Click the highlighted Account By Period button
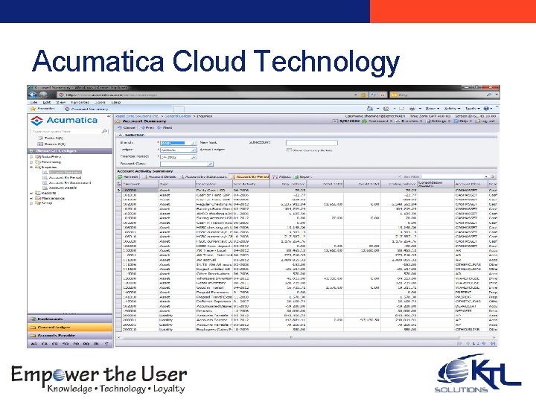Image resolution: width=536 pixels, height=402 pixels. 249,176
